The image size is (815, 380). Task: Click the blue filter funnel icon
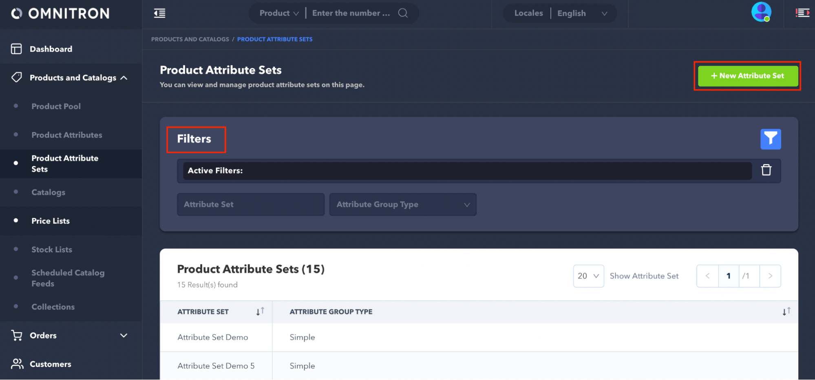[770, 139]
